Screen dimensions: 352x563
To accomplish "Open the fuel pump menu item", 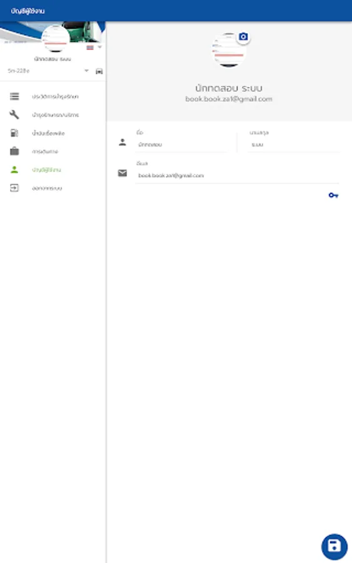I will click(53, 133).
